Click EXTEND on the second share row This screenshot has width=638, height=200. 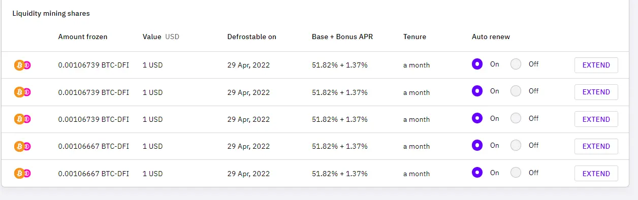[x=596, y=92]
